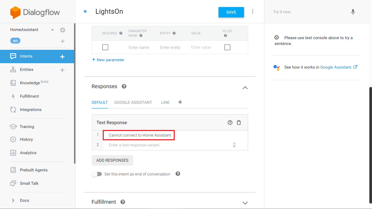Click 'Cannot connect to Home Assistant' response text
Screen dimensions: 372x209
(140, 135)
